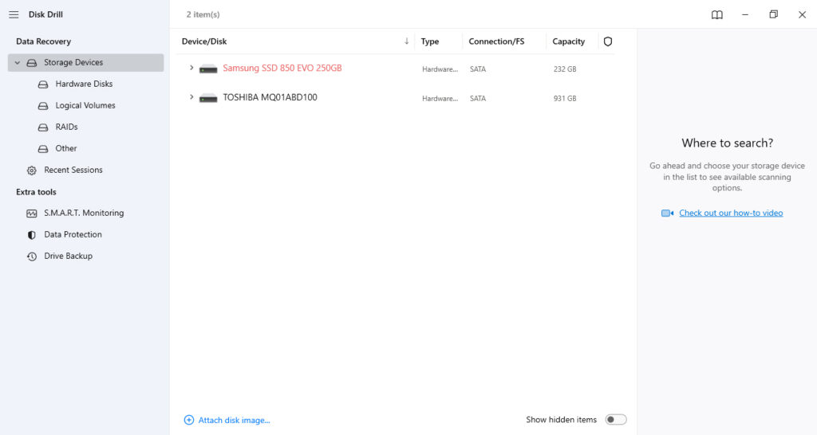Sort by the Type column header
Viewport: 817px width, 435px height.
pyautogui.click(x=430, y=41)
